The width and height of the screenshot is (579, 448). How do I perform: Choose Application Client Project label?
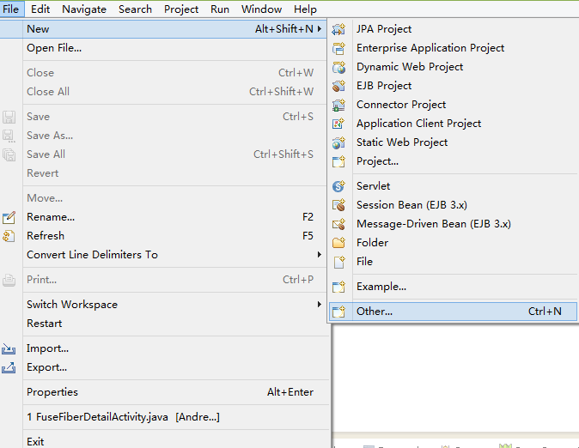[418, 124]
